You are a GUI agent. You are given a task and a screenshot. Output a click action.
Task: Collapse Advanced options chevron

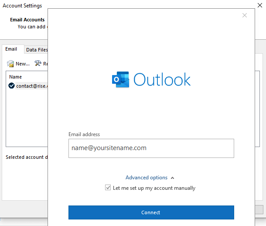click(173, 178)
